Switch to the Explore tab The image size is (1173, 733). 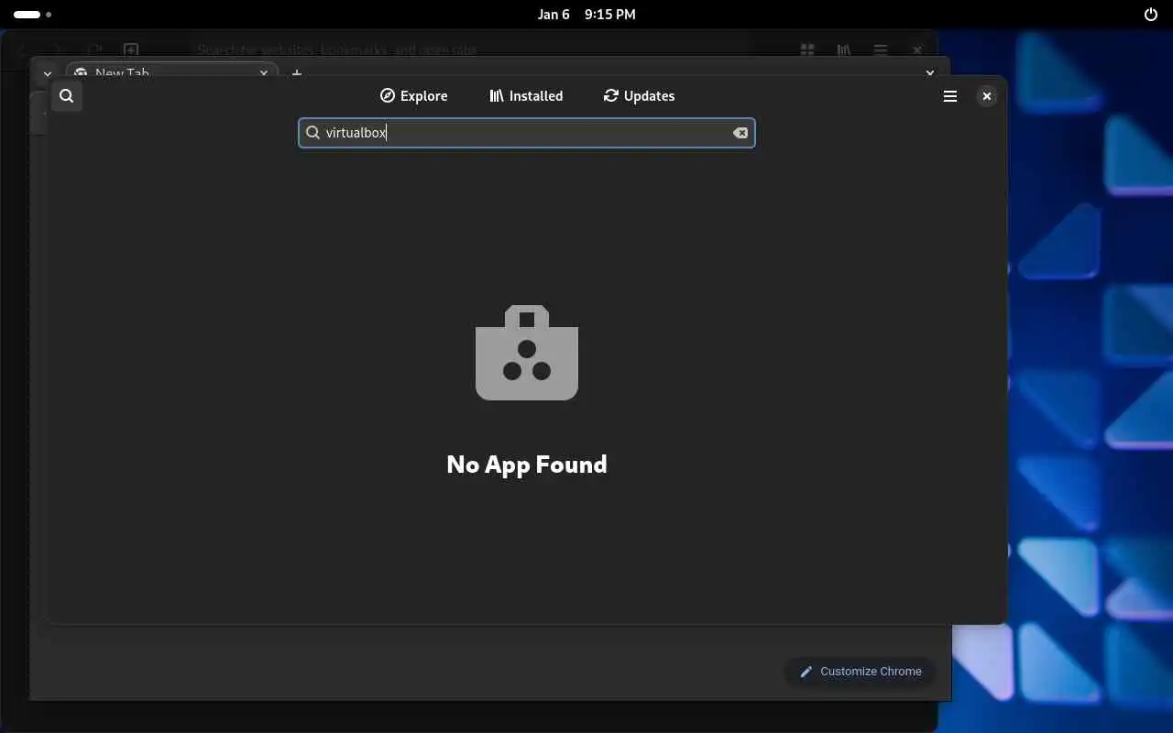click(413, 96)
